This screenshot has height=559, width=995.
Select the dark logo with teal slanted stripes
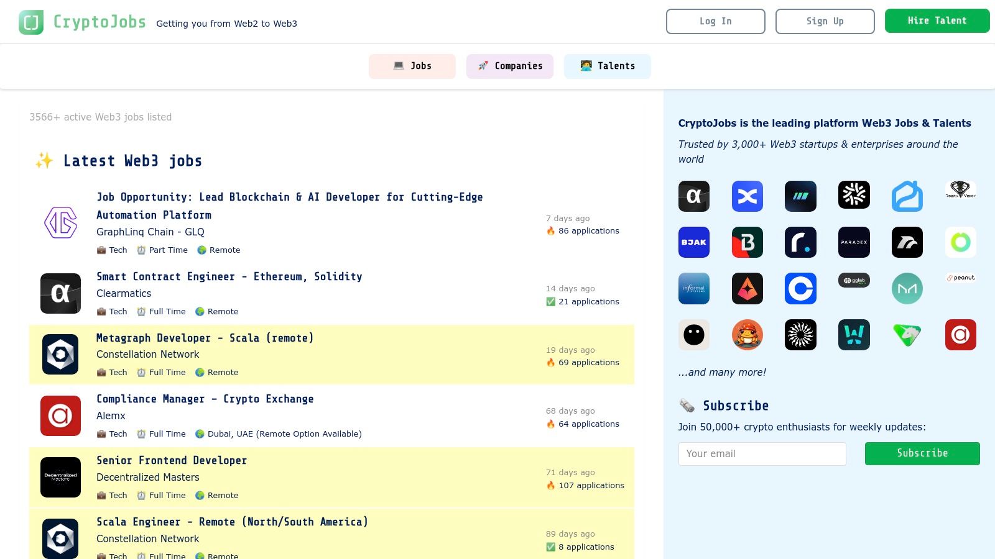(x=800, y=196)
